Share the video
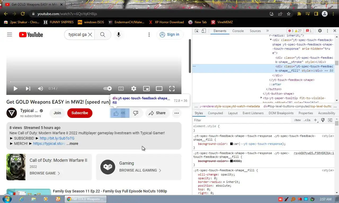Screen dimensions: 339x203 tap(157, 113)
